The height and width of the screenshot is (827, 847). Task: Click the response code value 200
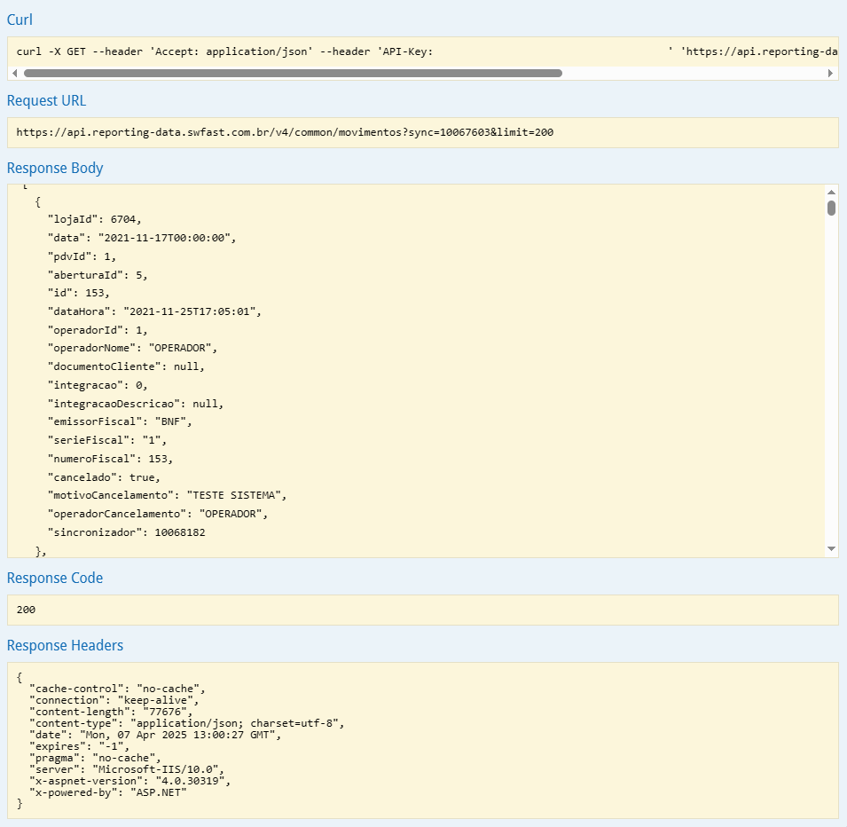(26, 610)
